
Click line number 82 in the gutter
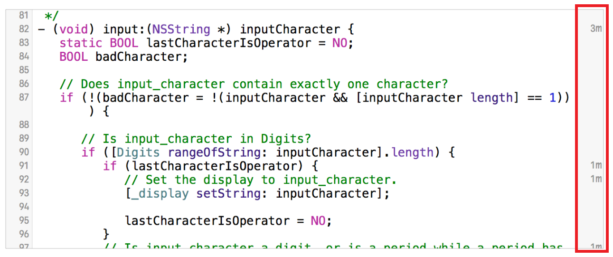(x=24, y=29)
